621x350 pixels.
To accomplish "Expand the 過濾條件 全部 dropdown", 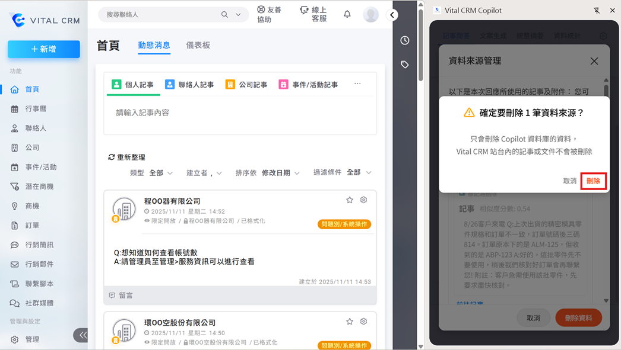I will pyautogui.click(x=359, y=172).
